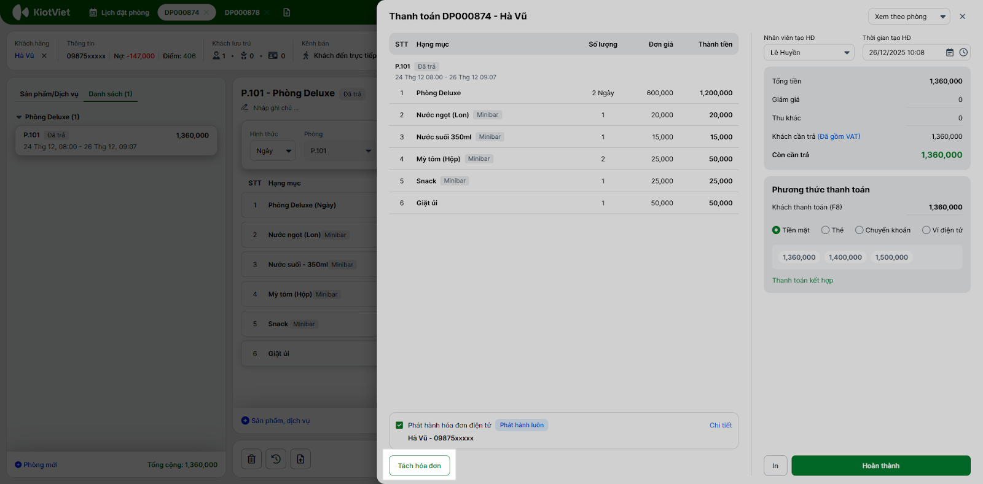Click the clock icon for invoice time
The height and width of the screenshot is (484, 983).
(963, 53)
